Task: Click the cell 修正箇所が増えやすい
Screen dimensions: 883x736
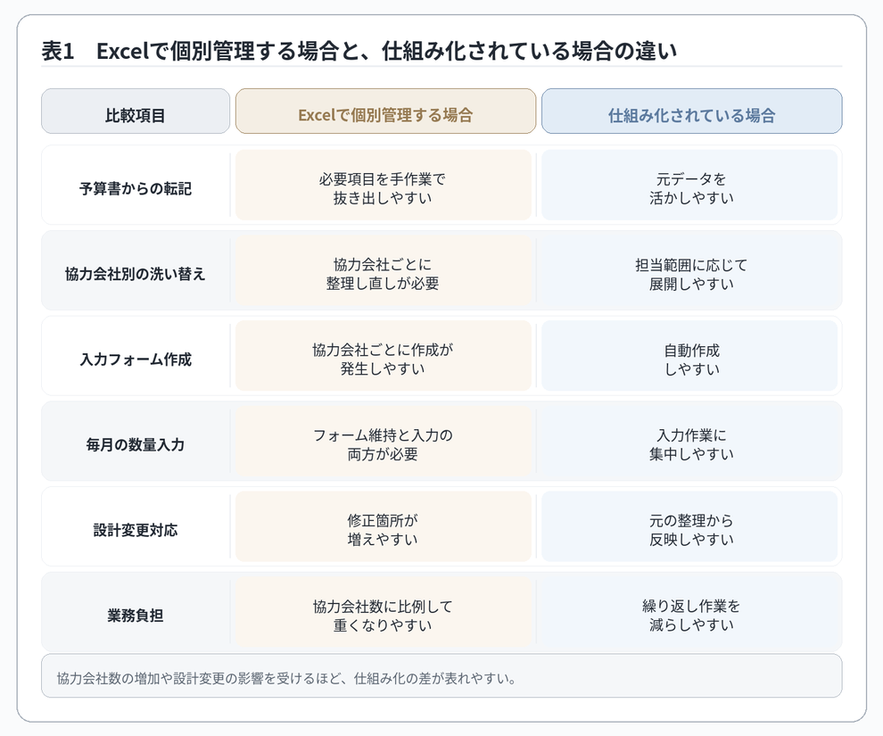Action: tap(383, 526)
